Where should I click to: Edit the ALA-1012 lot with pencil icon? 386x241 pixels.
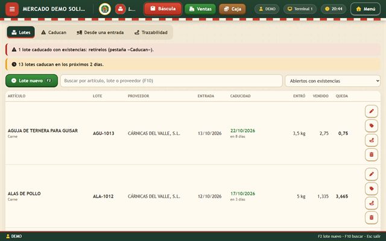tap(372, 174)
